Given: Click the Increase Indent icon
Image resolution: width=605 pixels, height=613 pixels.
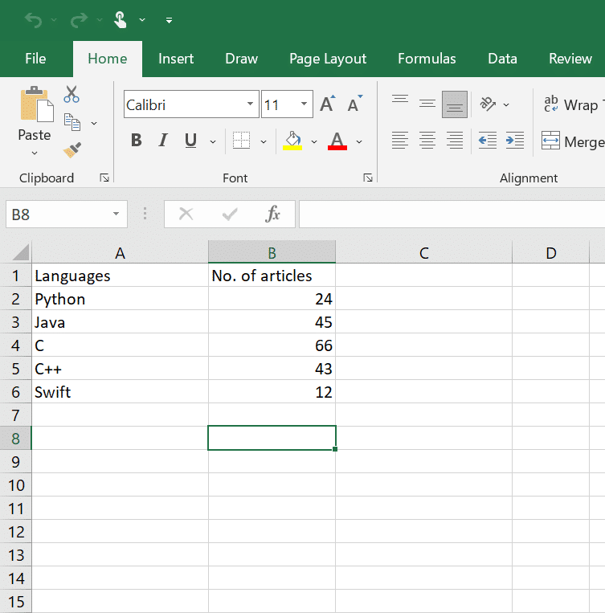Looking at the screenshot, I should click(x=515, y=141).
